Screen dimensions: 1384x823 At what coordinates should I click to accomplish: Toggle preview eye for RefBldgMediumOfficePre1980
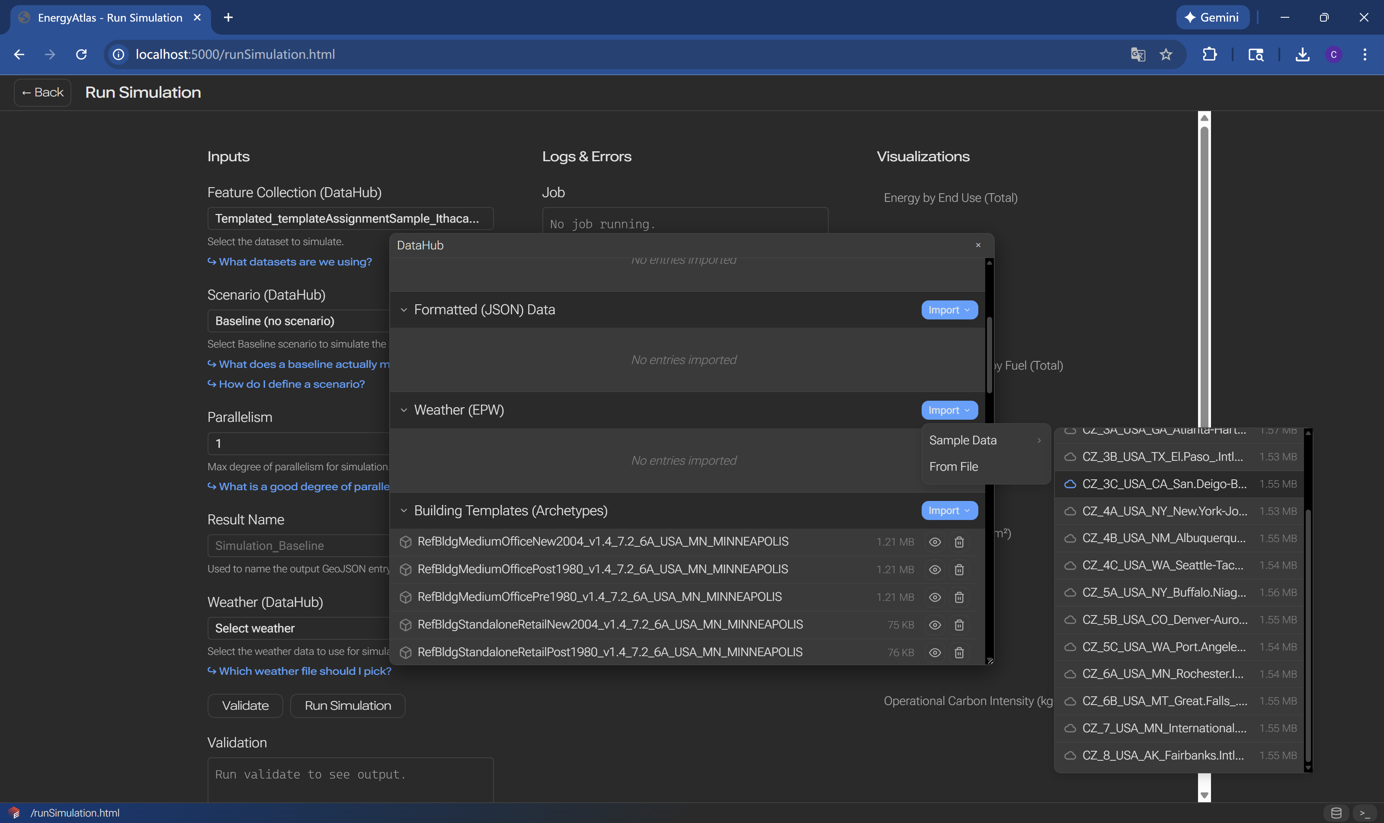tap(935, 597)
